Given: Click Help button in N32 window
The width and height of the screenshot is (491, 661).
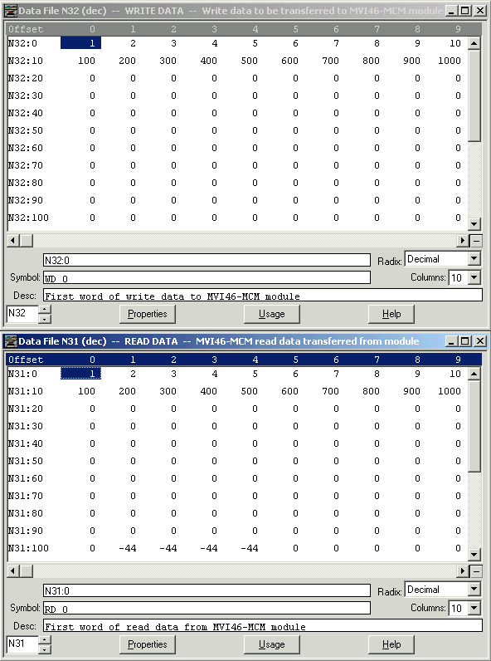Looking at the screenshot, I should pos(391,314).
